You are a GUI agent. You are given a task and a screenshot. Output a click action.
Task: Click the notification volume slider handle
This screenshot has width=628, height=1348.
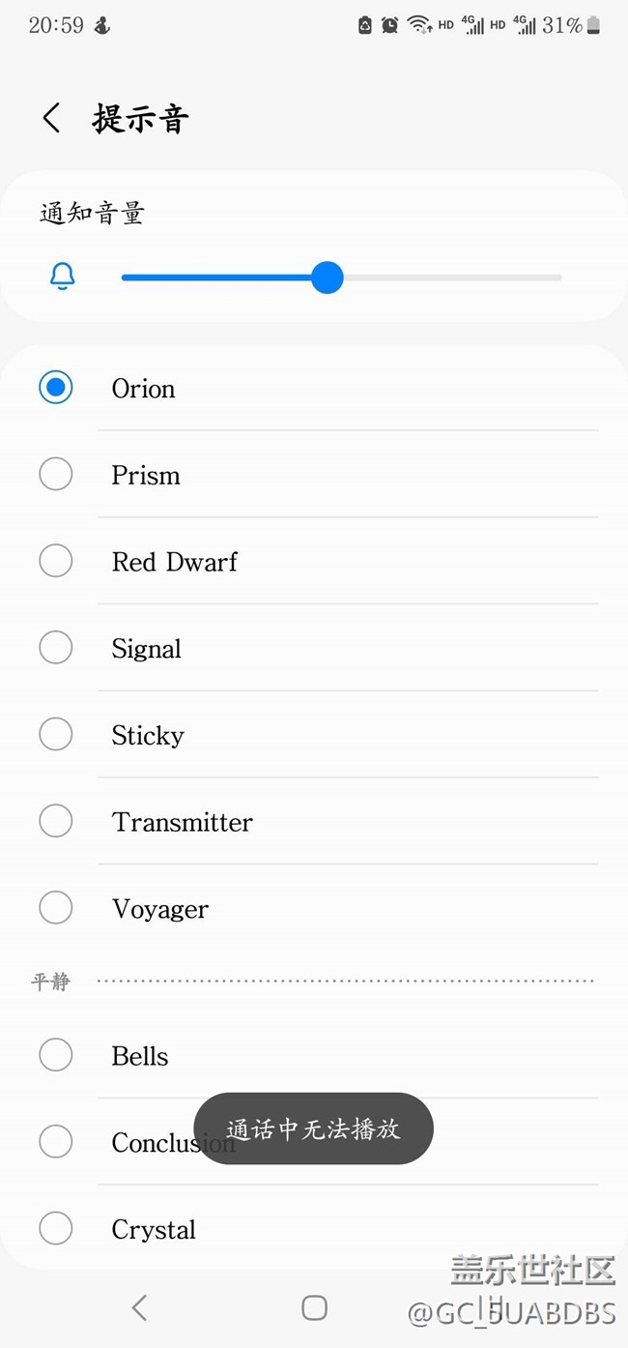click(328, 278)
